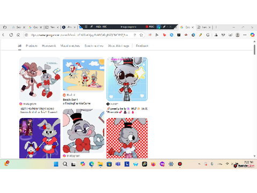This screenshot has width=257, height=193.
Task: Switch to the Visual matches tab
Action: pos(70,46)
